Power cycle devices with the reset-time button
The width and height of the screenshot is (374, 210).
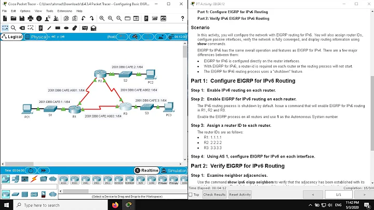31,170
